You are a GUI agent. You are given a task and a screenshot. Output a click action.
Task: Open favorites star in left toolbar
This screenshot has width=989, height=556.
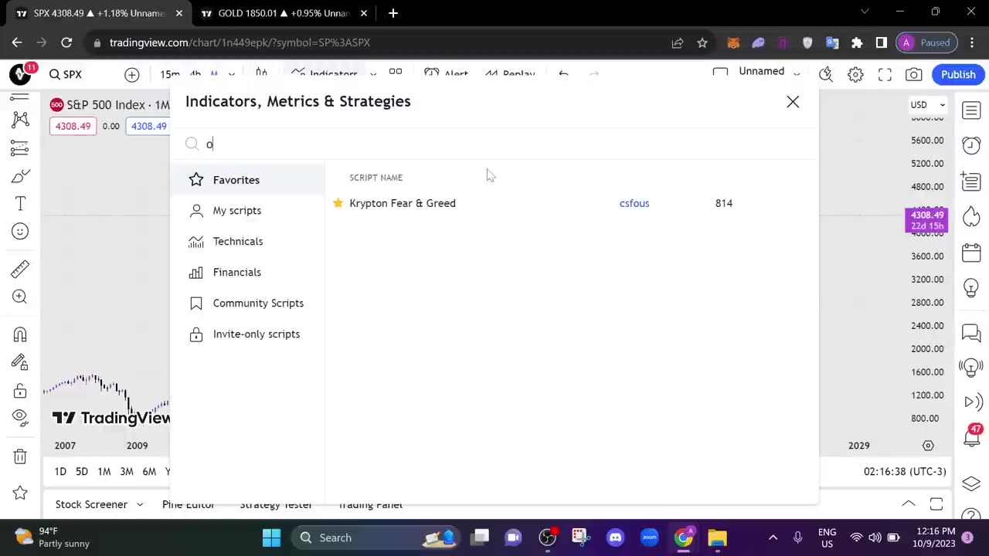tap(20, 492)
